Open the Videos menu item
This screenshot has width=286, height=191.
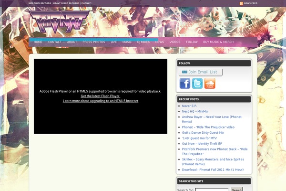tap(175, 42)
